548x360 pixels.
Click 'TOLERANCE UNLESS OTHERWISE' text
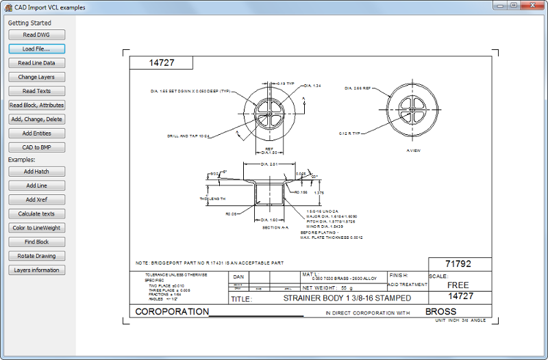(176, 275)
